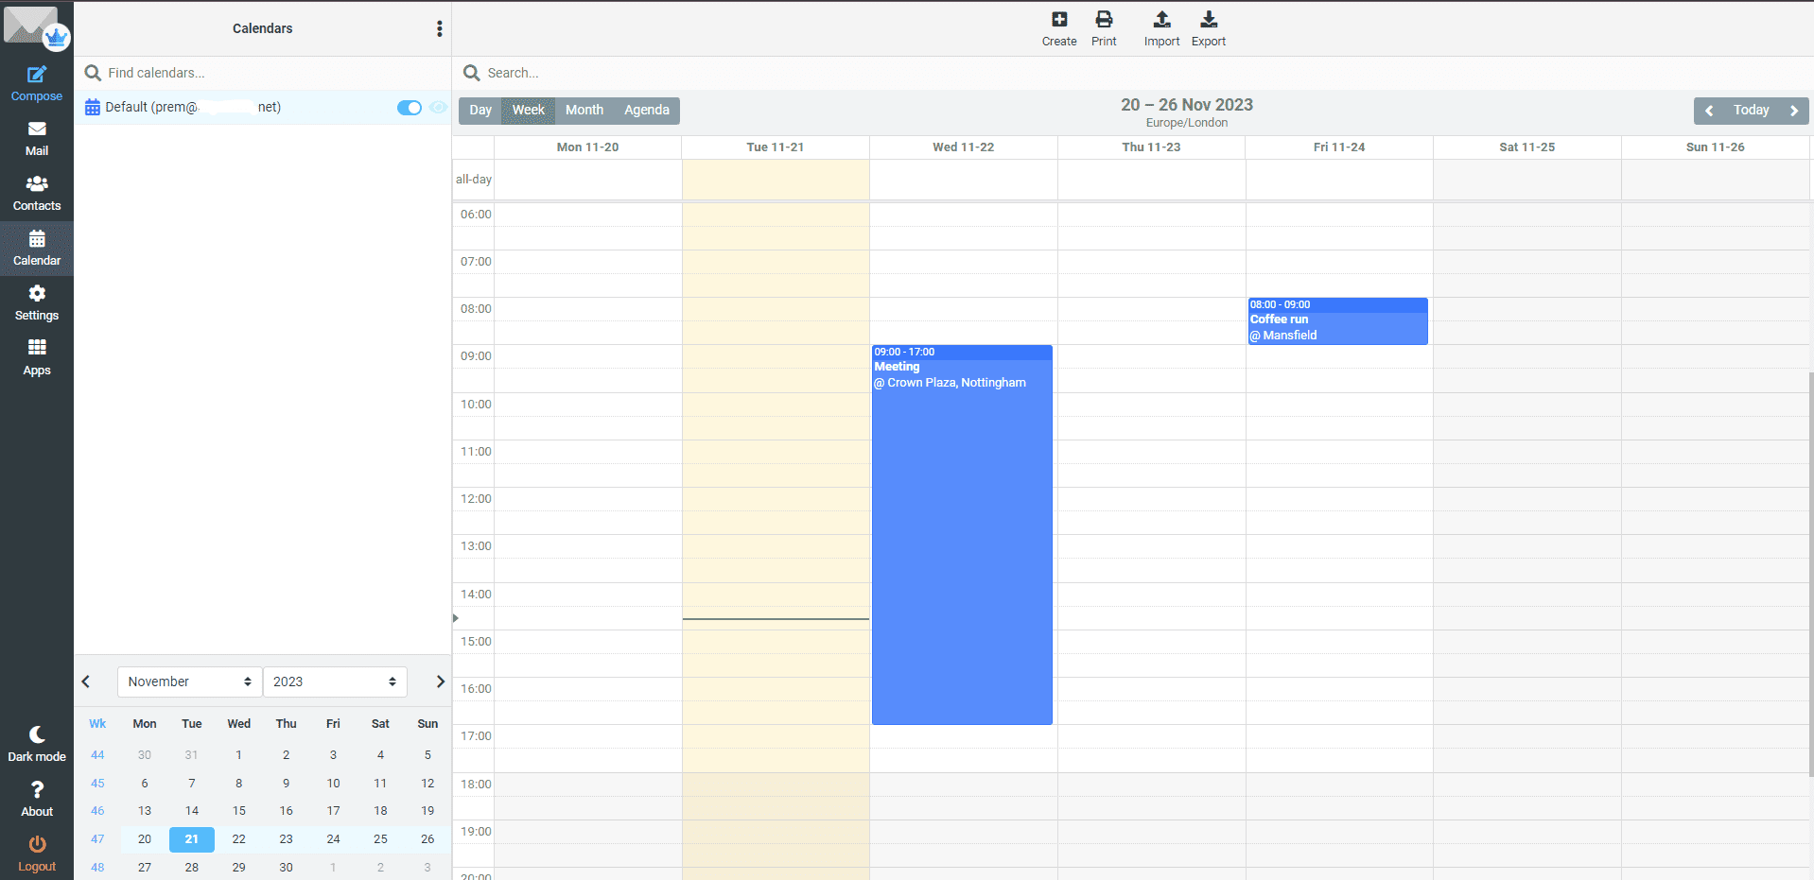Go to previous month in mini calendar
The image size is (1814, 880).
(x=86, y=682)
